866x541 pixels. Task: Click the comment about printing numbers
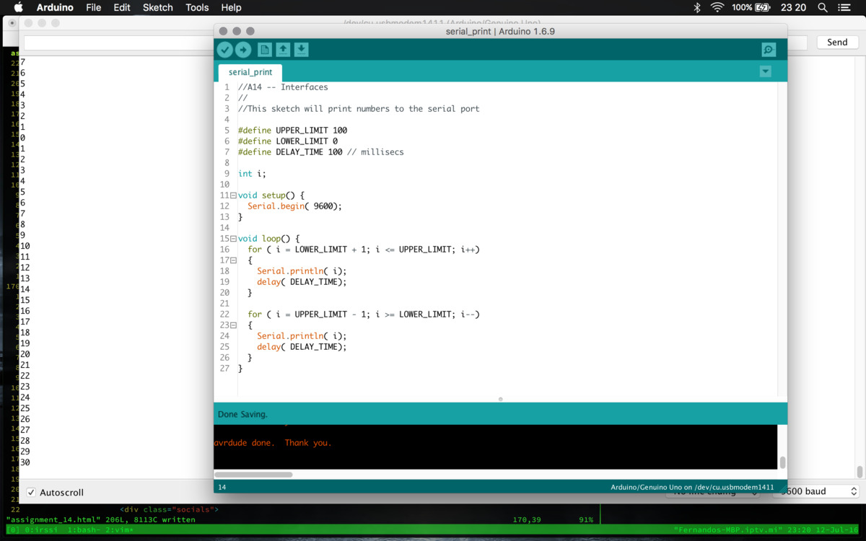359,109
